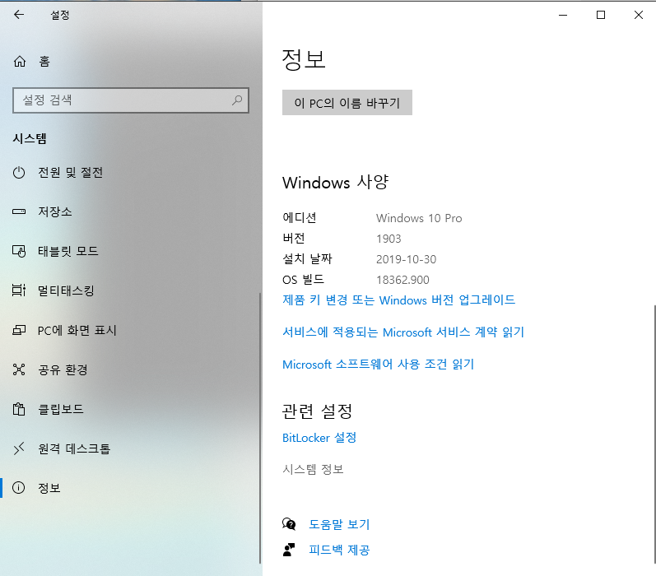Click the magnifier search icon
The height and width of the screenshot is (576, 656).
237,100
